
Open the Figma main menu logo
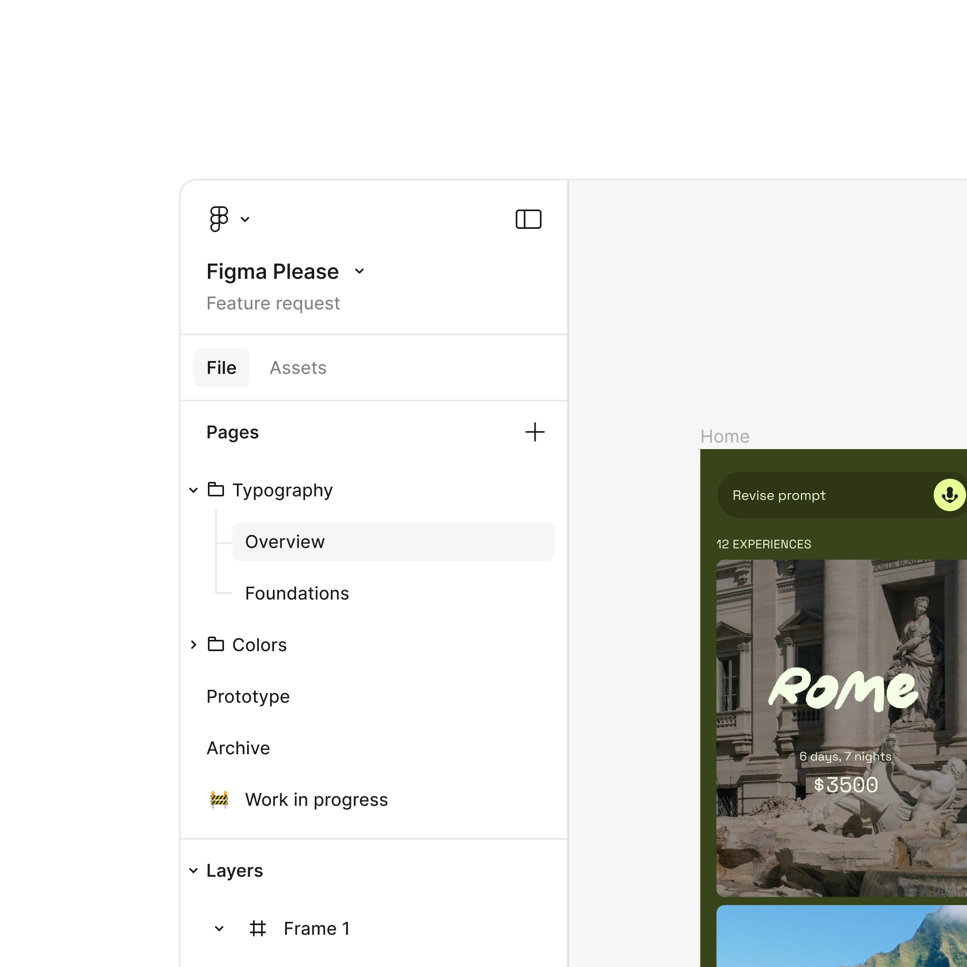click(x=219, y=219)
